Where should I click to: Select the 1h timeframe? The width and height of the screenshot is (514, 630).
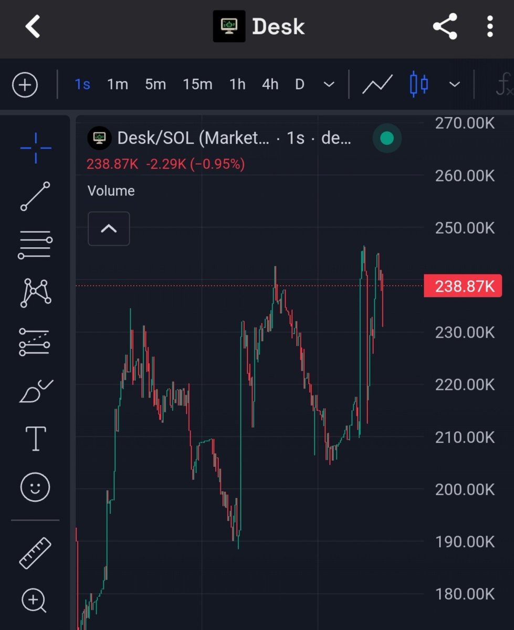point(237,85)
